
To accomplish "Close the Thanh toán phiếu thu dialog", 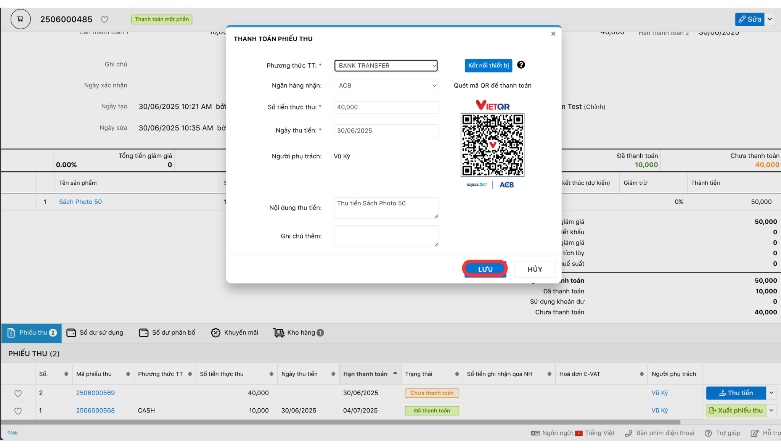I will pyautogui.click(x=553, y=34).
